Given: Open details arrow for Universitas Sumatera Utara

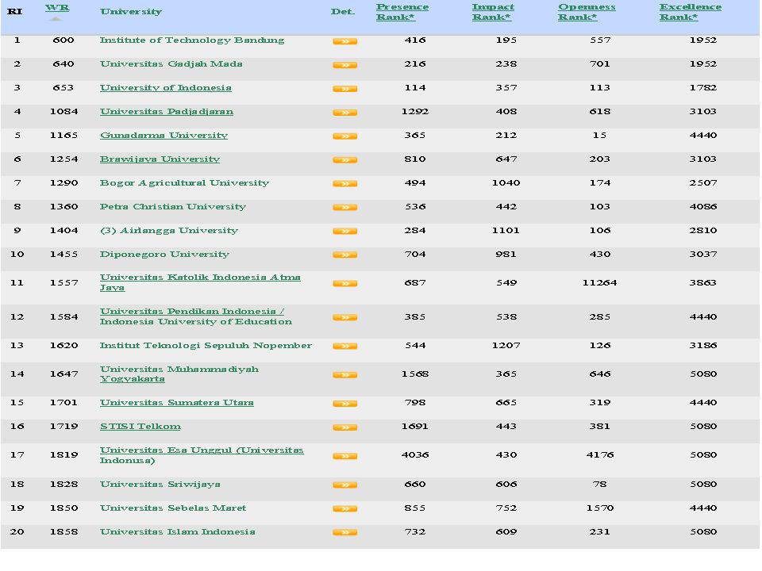Looking at the screenshot, I should (344, 404).
